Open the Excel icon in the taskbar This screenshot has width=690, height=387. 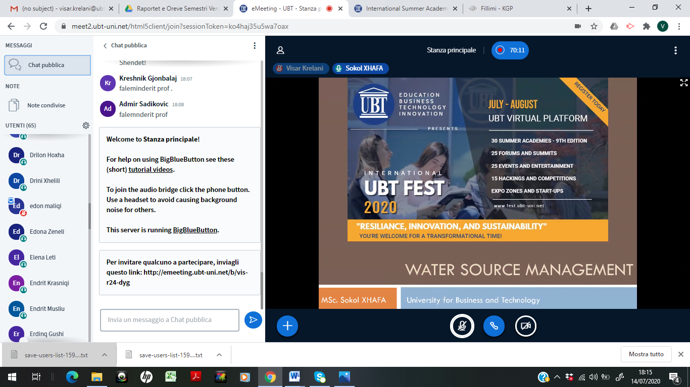171,376
